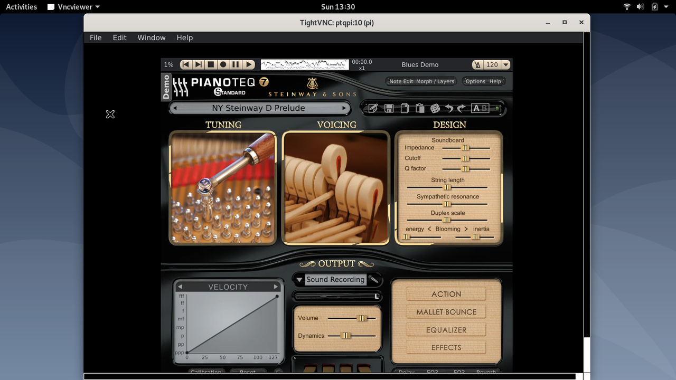
Task: Save the preset with the floppy disk icon
Action: [x=389, y=108]
